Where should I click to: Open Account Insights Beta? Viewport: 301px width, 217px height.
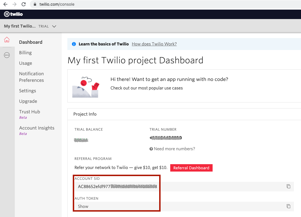[37, 130]
